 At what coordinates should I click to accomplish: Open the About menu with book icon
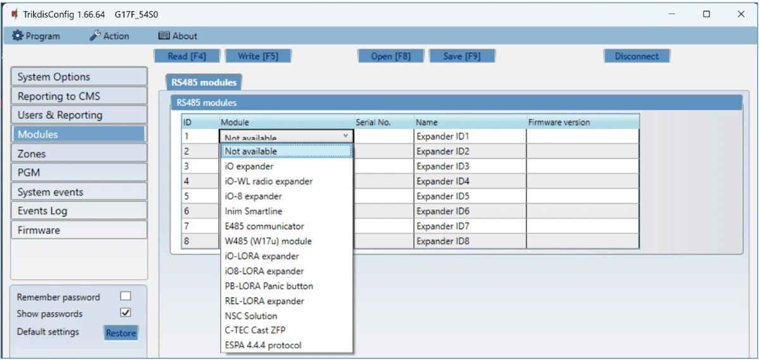pyautogui.click(x=178, y=36)
